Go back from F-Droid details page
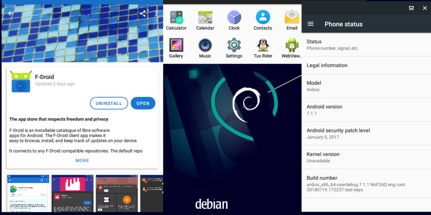 pos(10,13)
